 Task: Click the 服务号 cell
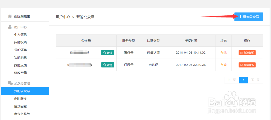[128, 53]
